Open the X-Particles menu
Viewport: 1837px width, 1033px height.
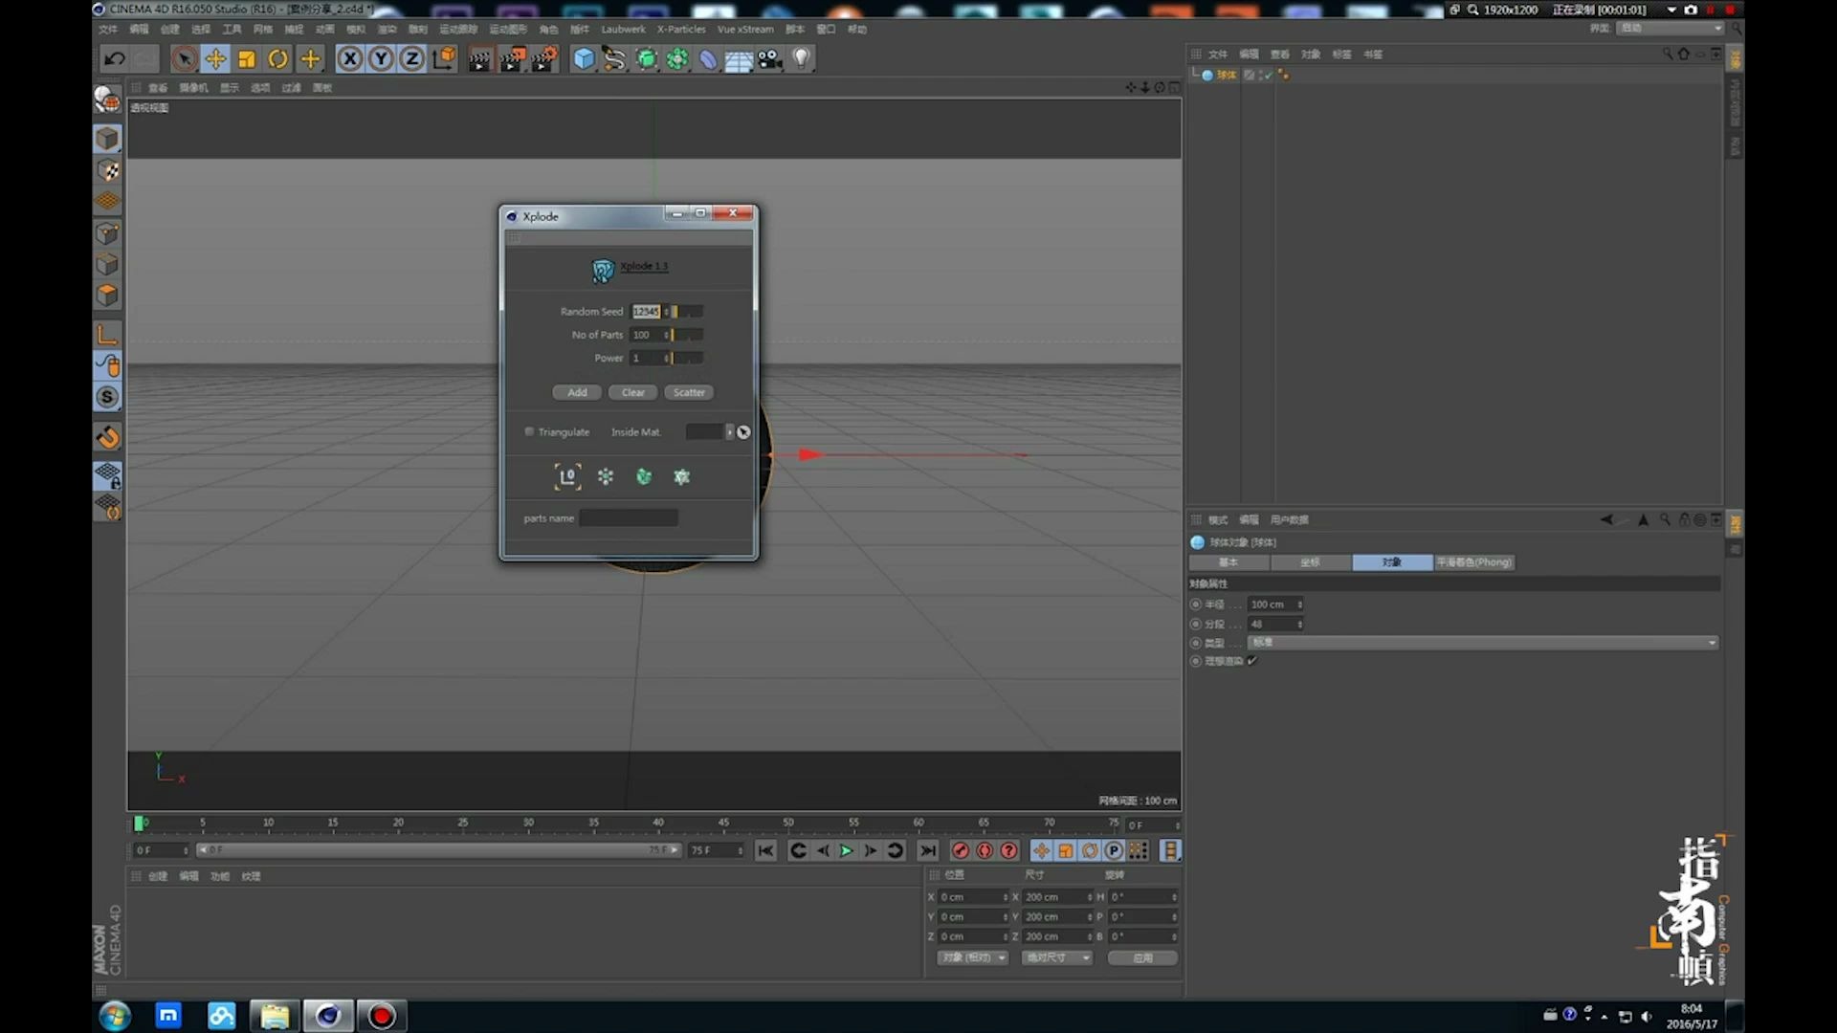click(681, 30)
